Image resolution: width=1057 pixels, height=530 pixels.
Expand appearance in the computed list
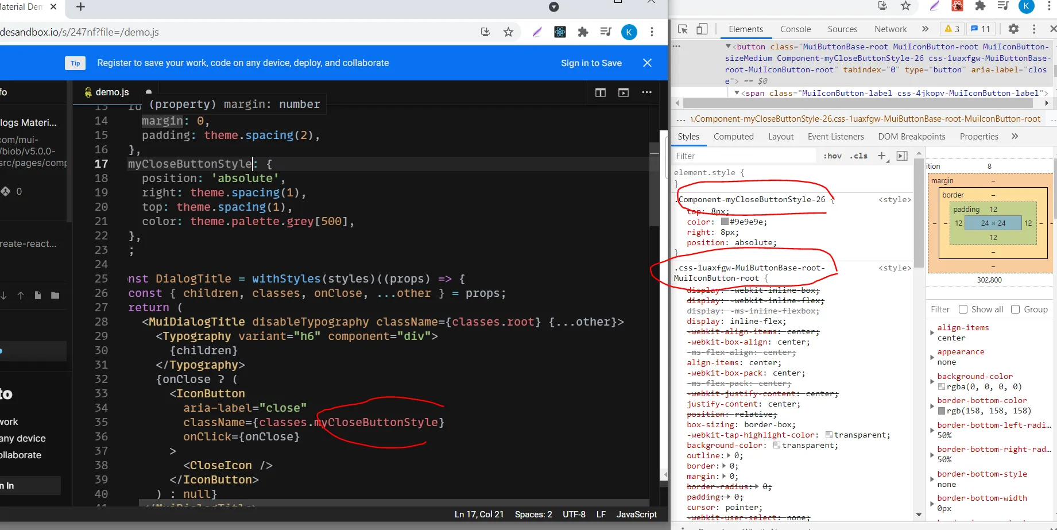click(932, 357)
